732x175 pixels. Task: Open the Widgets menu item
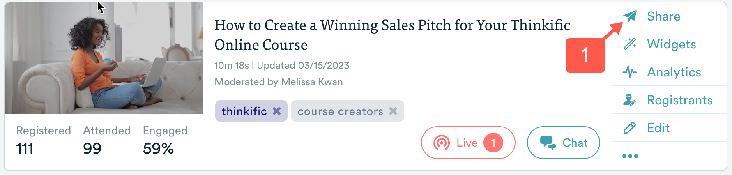tap(671, 44)
